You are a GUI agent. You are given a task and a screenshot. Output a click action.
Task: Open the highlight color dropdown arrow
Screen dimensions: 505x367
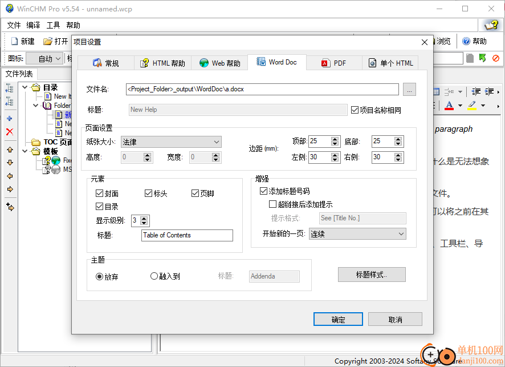(483, 106)
